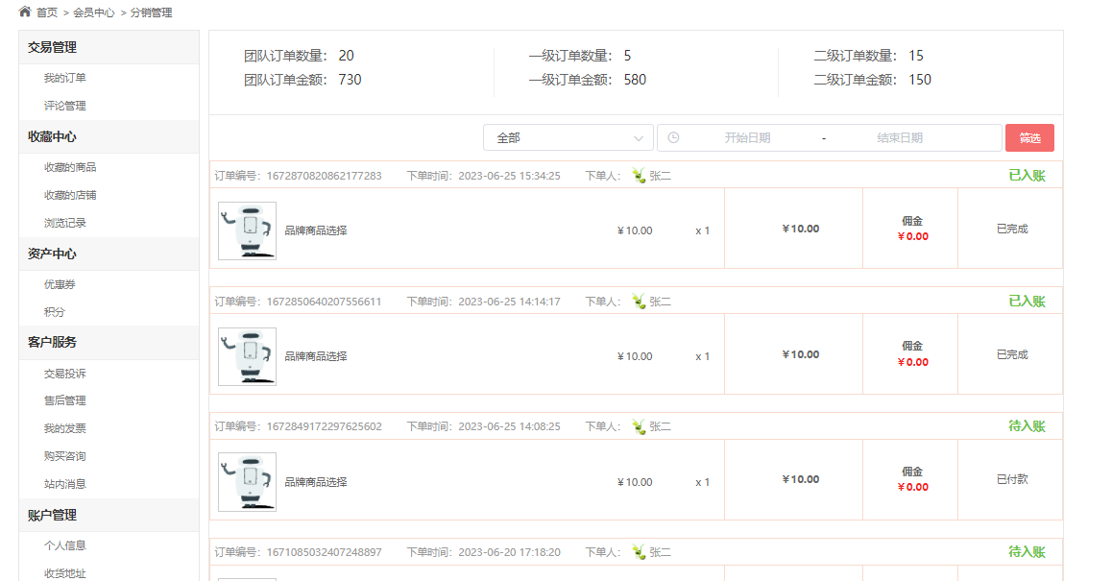Screen dimensions: 1112x581
Task: Click the dropdown chevron arrow next to 全部
Action: click(639, 138)
